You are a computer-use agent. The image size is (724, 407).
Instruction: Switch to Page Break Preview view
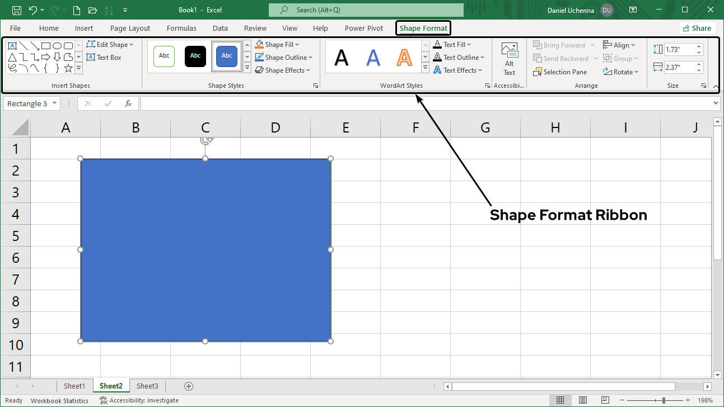[605, 400]
